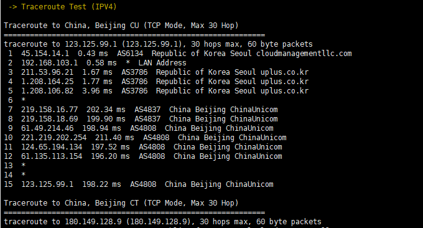The image size is (423, 228).
Task: Click the IP 1.208.164.25
Action: coord(47,82)
